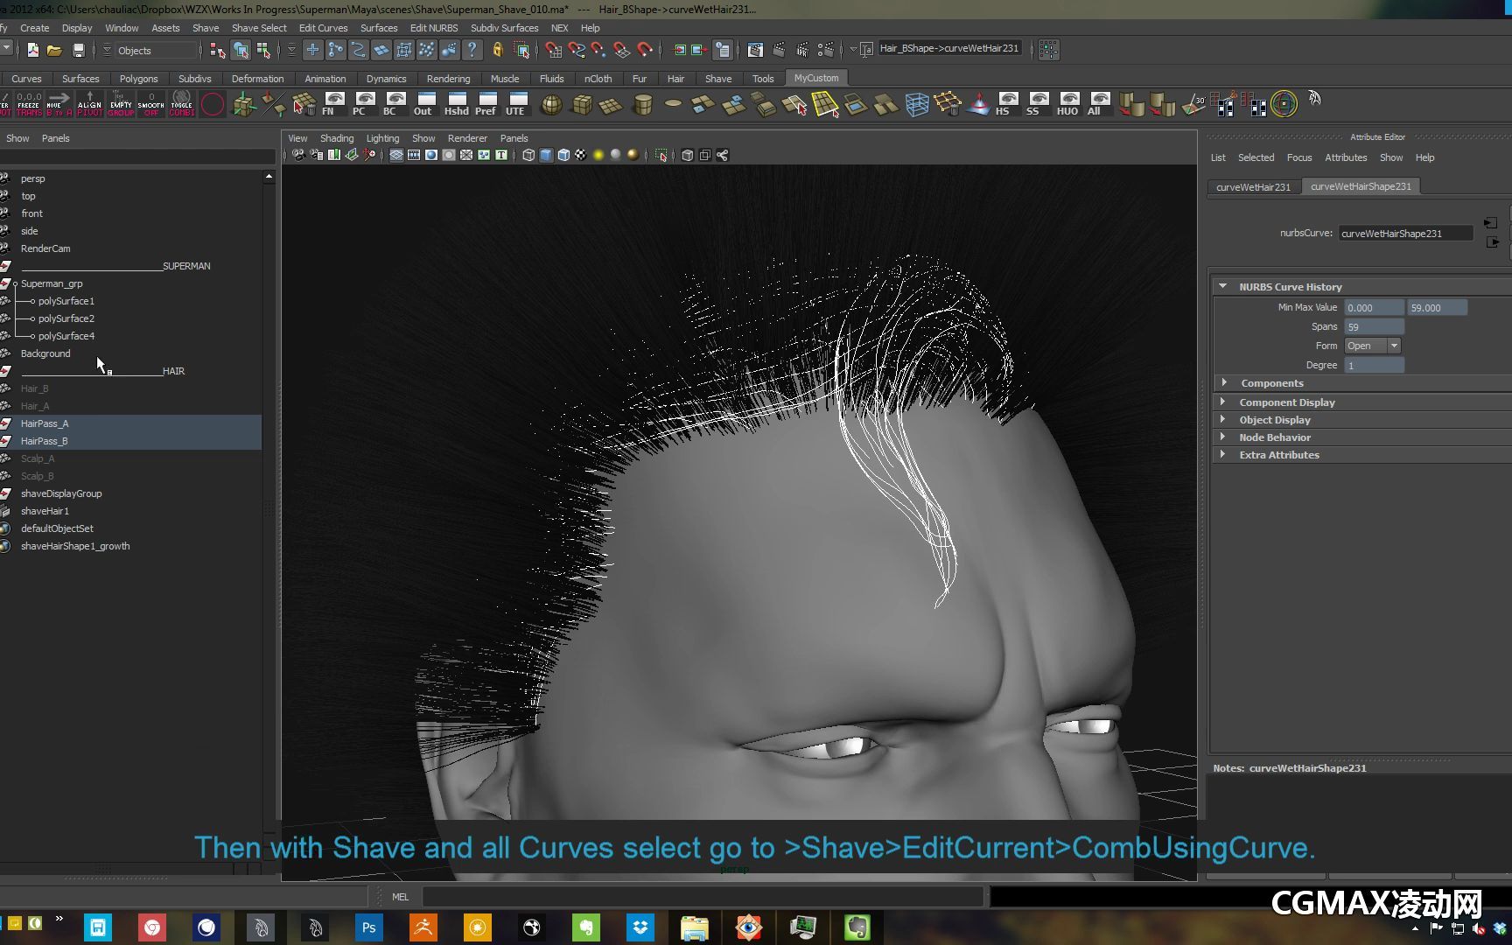Open the Shave menu in menu bar

click(206, 28)
